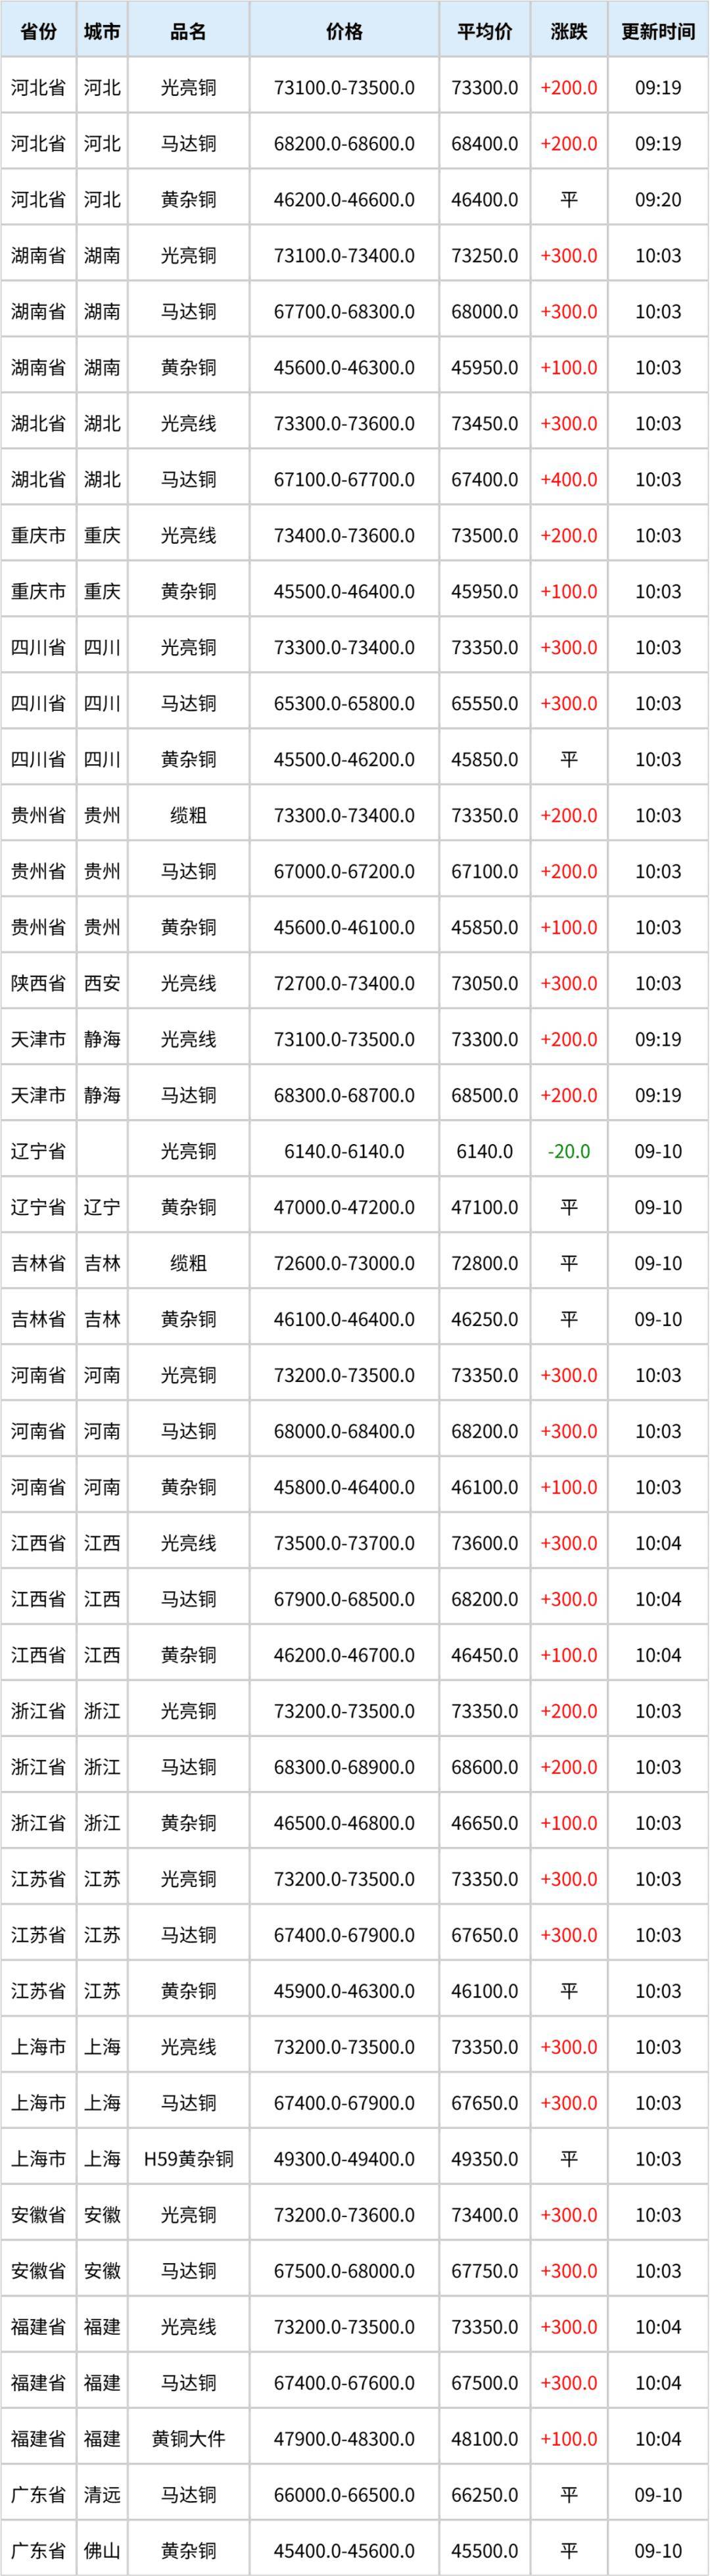Click the 更新时间 column header

coord(658,31)
